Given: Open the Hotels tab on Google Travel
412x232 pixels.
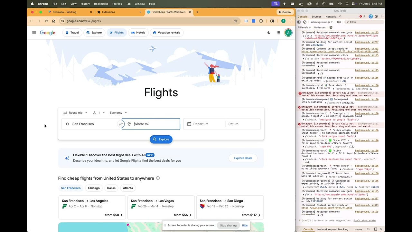Looking at the screenshot, I should [x=138, y=33].
